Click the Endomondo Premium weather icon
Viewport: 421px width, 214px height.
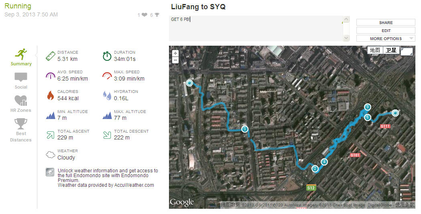pyautogui.click(x=50, y=172)
